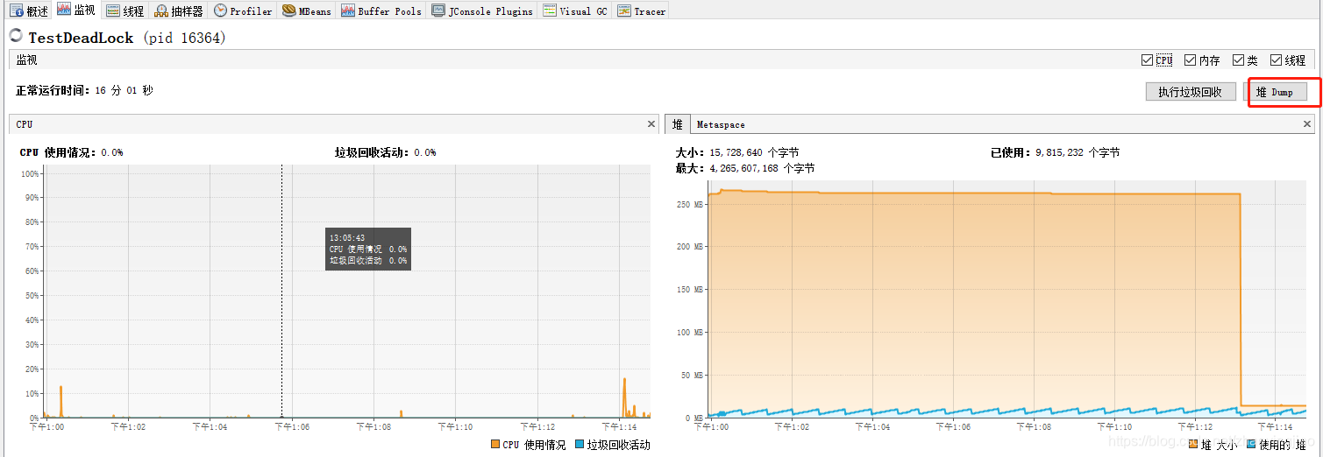Switch to the 监视 monitor tab

click(x=76, y=11)
